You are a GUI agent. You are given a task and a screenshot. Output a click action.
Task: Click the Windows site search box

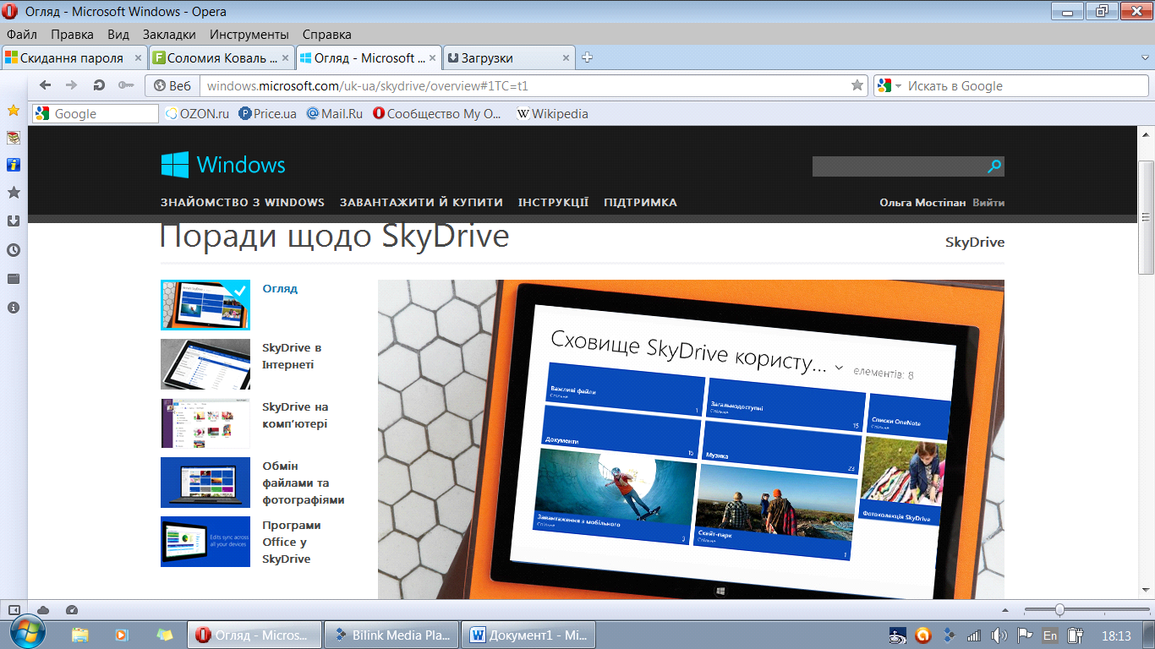click(x=899, y=166)
